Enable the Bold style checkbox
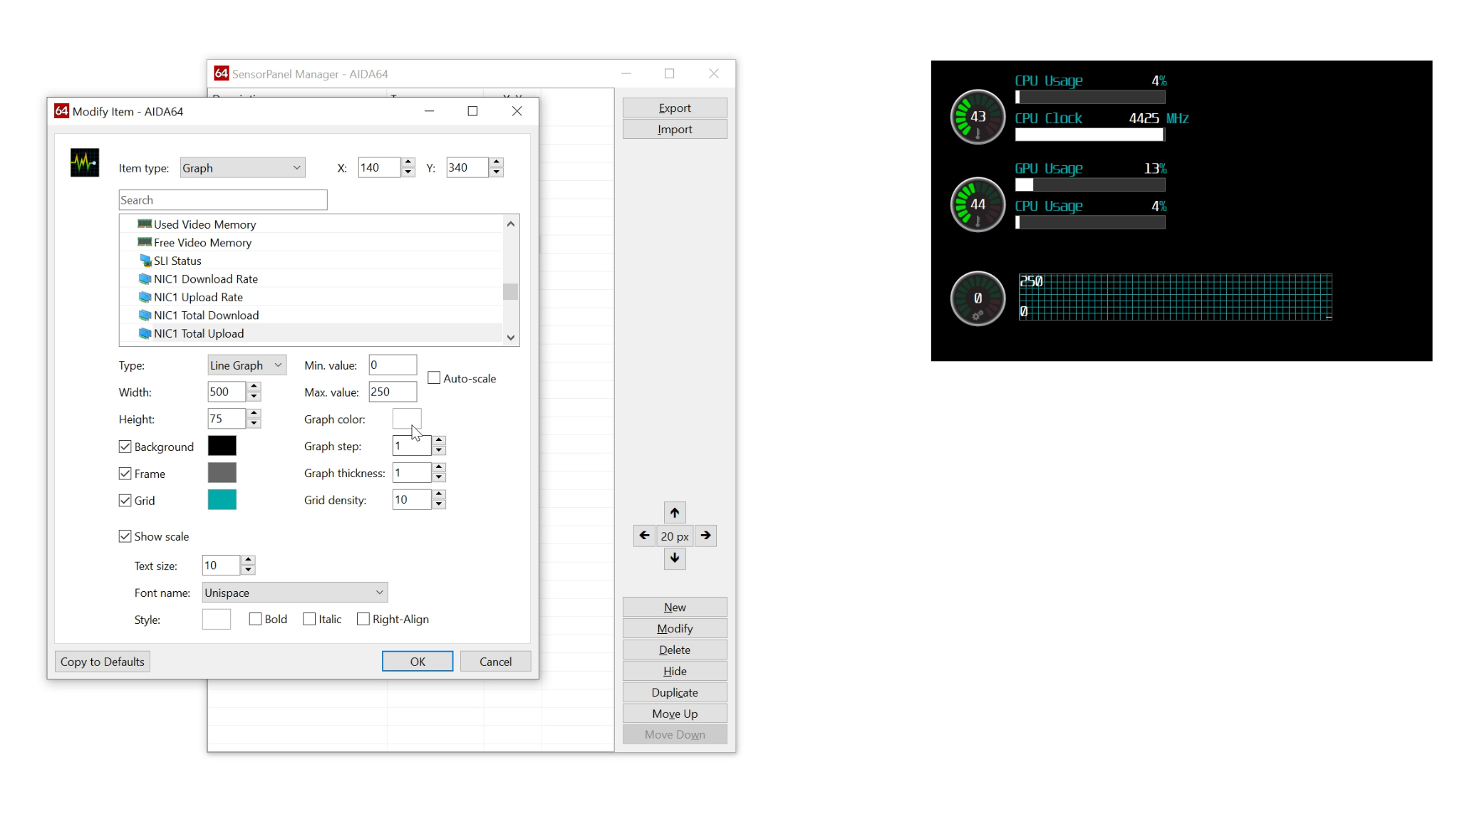 255,619
